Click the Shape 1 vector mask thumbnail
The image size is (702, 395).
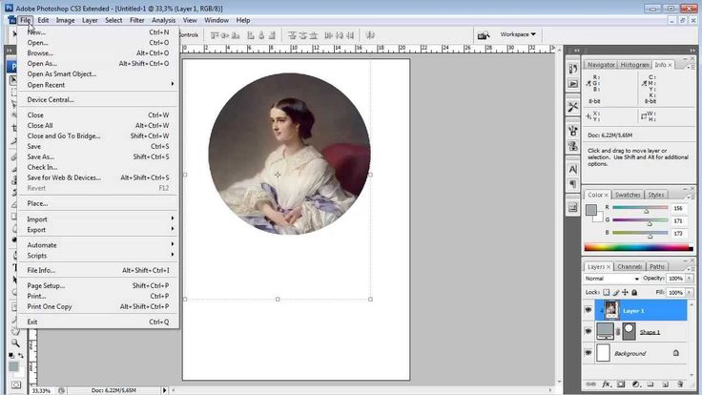pos(629,331)
